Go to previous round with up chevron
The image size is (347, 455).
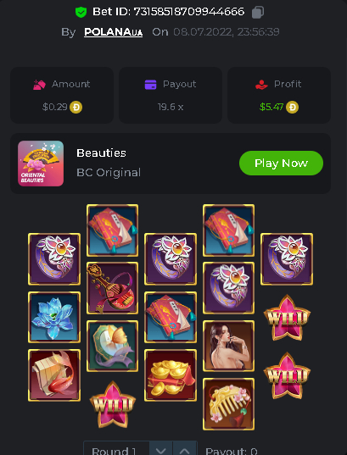coord(185,450)
